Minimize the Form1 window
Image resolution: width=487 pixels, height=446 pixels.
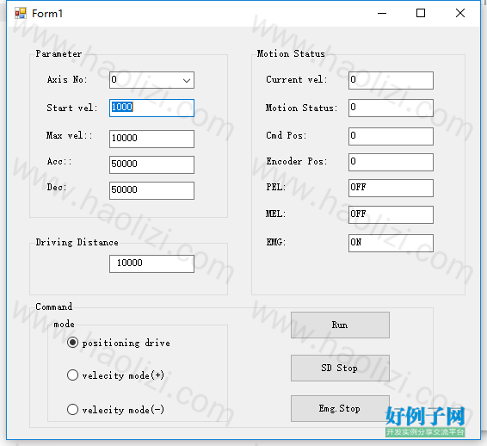(382, 14)
